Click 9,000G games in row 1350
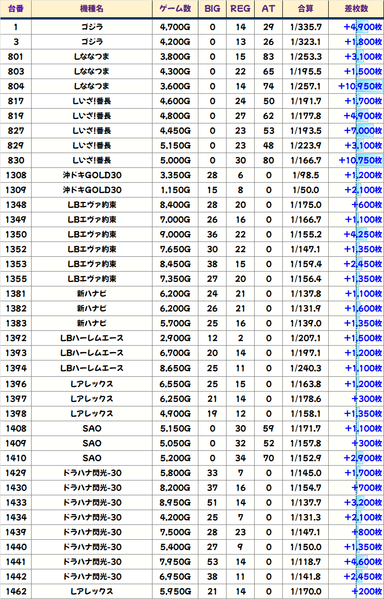The height and width of the screenshot is (599, 384). pyautogui.click(x=175, y=235)
